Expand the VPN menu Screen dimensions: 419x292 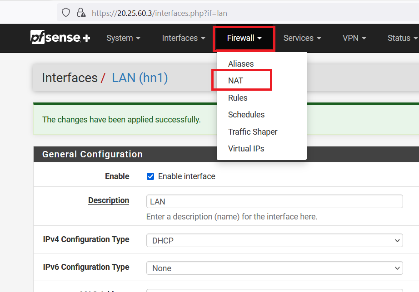pos(354,38)
